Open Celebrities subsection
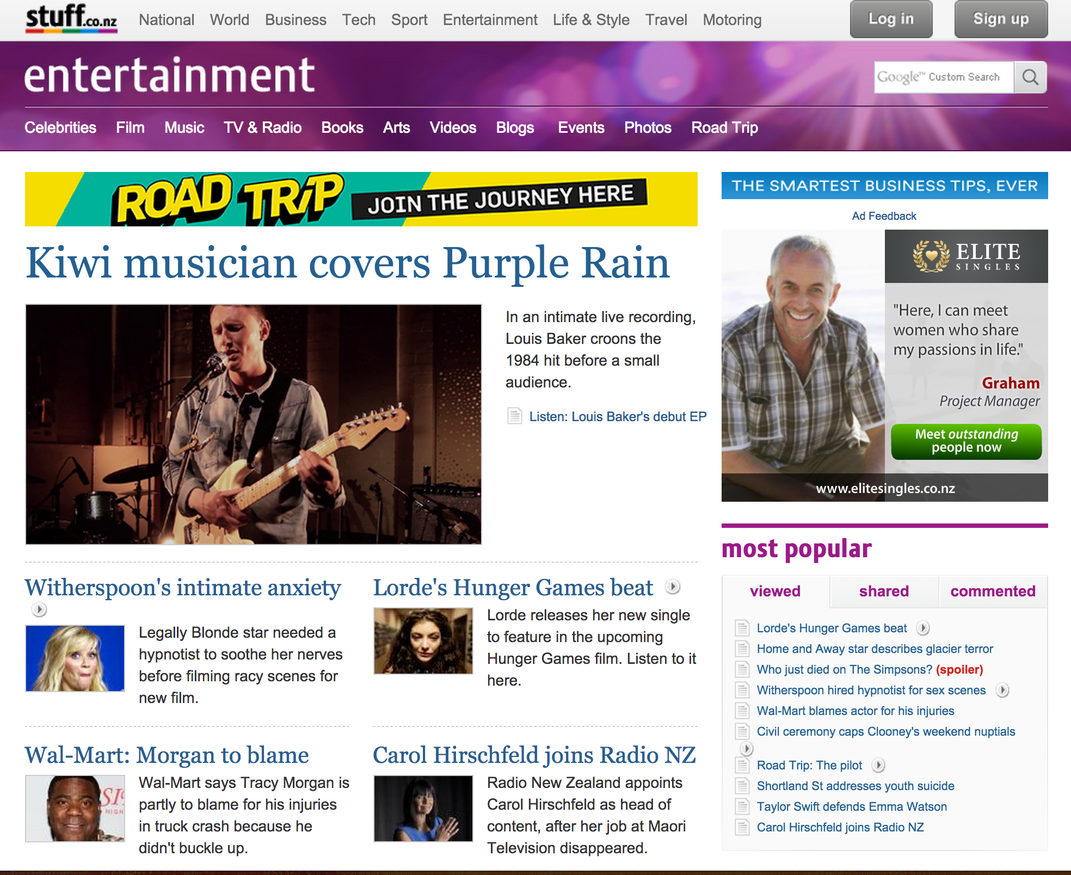 (60, 127)
